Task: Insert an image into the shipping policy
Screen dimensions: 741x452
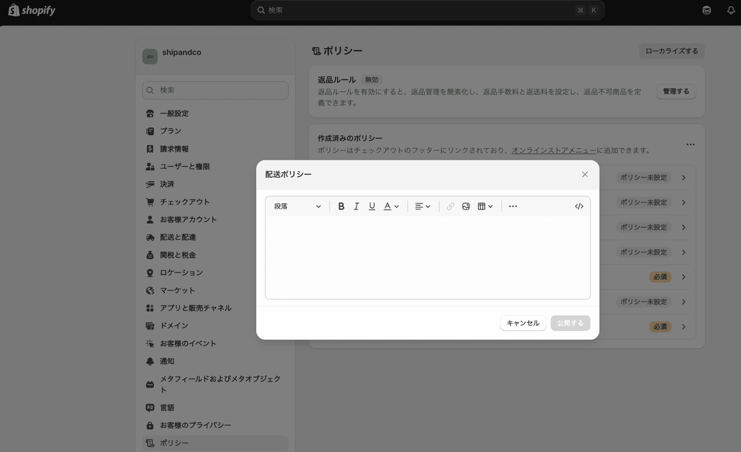Action: coord(466,206)
